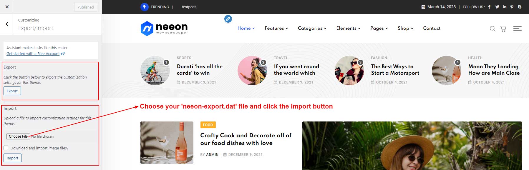Image resolution: width=529 pixels, height=170 pixels.
Task: Click the Export button
Action: point(12,91)
